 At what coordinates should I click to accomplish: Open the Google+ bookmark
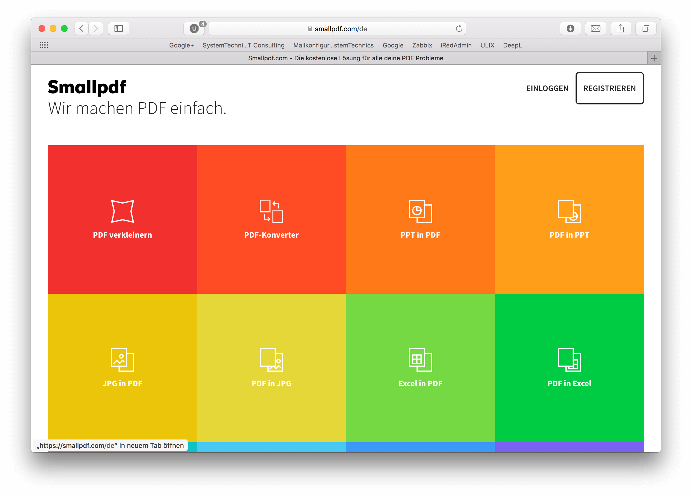[x=182, y=45]
